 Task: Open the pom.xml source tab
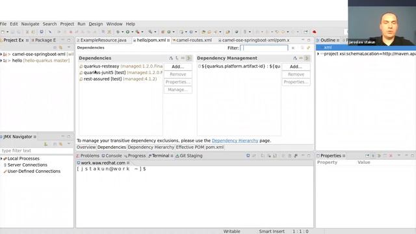[x=214, y=148]
